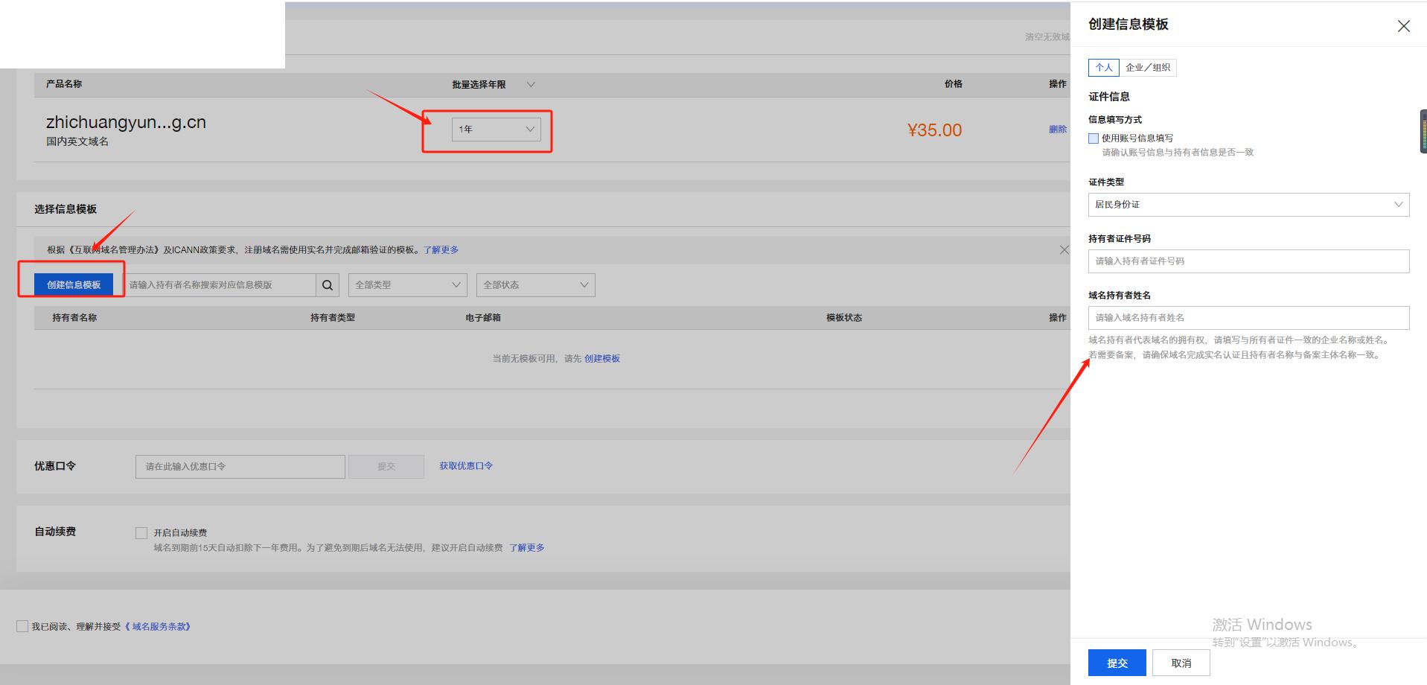Open the 1年 registration period dropdown
This screenshot has width=1427, height=685.
(x=496, y=130)
